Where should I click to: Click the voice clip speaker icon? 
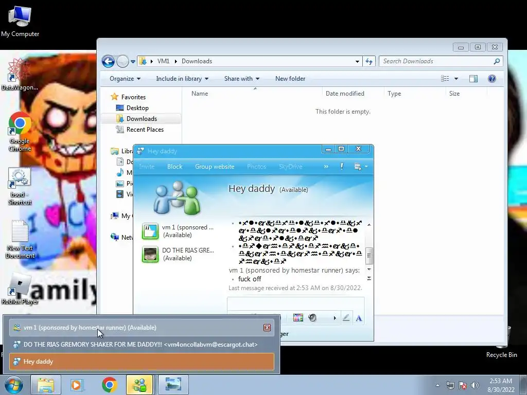[x=312, y=318]
